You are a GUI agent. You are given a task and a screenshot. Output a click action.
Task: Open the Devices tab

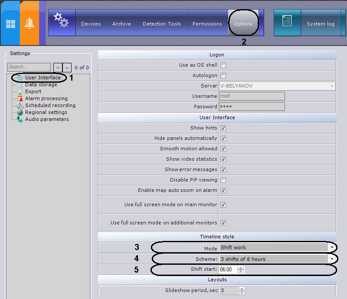pos(91,24)
